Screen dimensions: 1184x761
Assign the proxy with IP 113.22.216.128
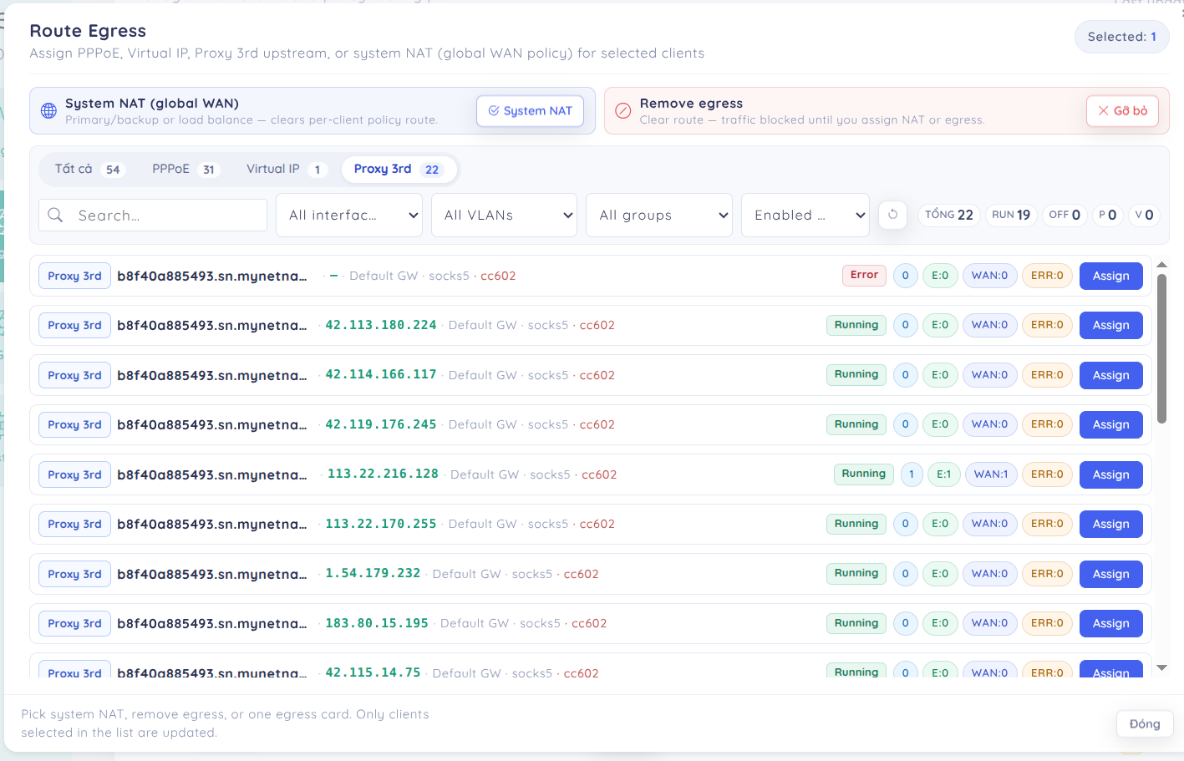1110,474
